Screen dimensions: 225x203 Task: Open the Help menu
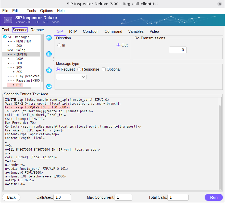pyautogui.click(x=61, y=11)
